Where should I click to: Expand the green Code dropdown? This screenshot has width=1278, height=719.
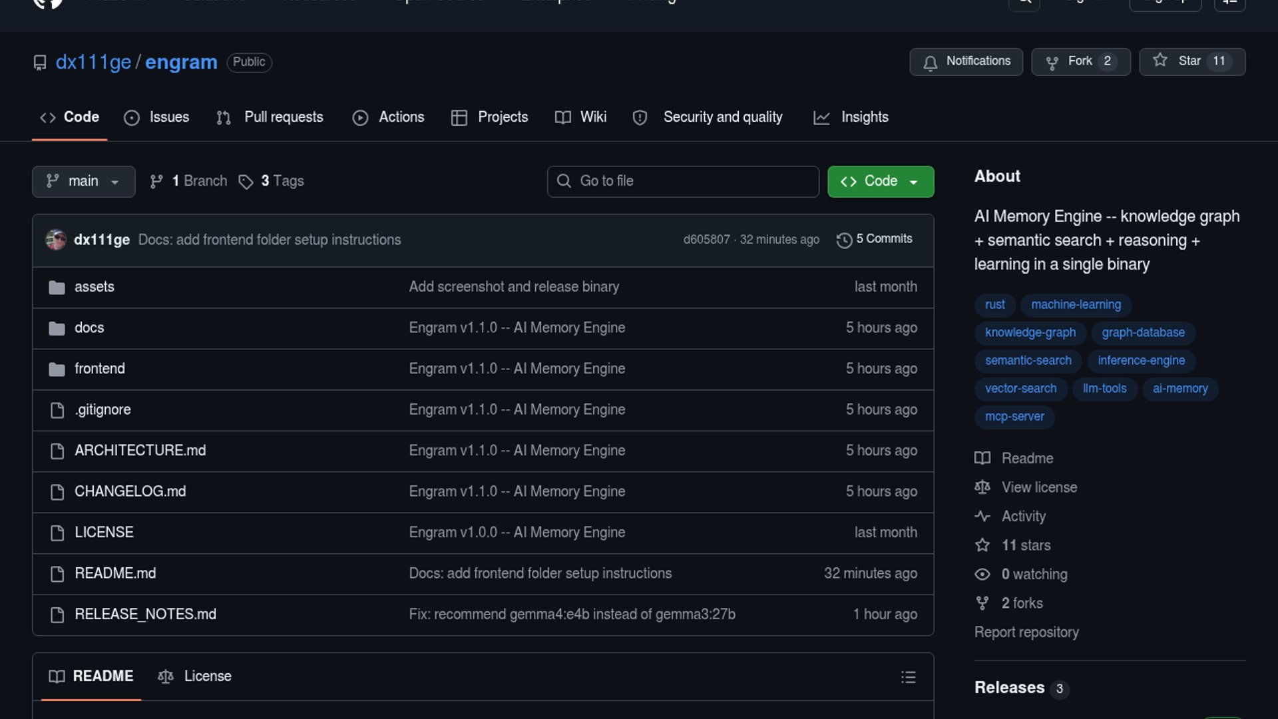(x=881, y=182)
